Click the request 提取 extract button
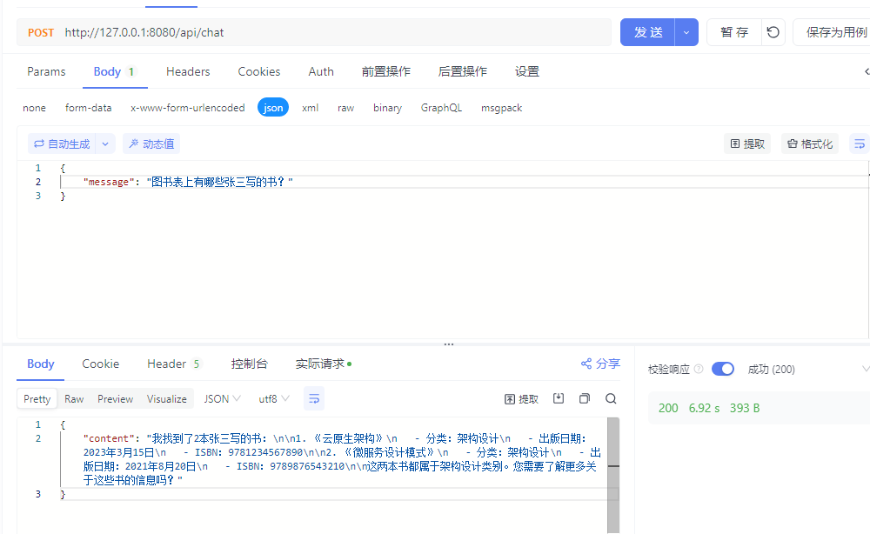Viewport: 870px width, 534px height. [747, 144]
